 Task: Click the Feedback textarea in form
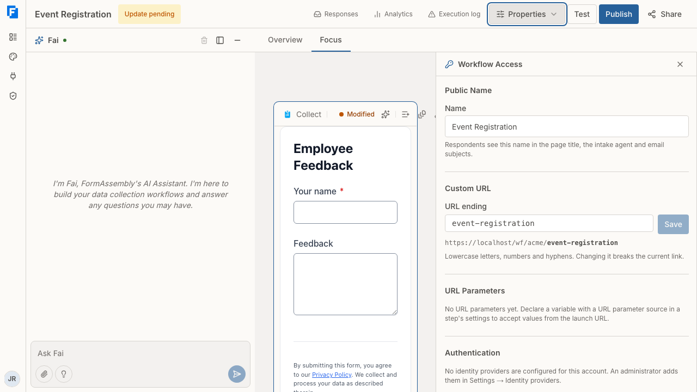pyautogui.click(x=345, y=284)
